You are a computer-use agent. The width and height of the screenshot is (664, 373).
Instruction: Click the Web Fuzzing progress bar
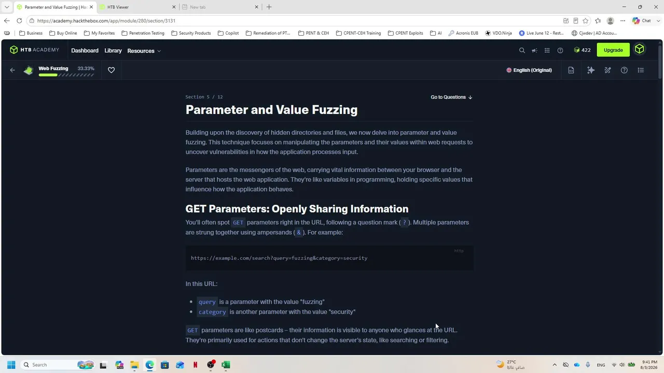point(66,75)
